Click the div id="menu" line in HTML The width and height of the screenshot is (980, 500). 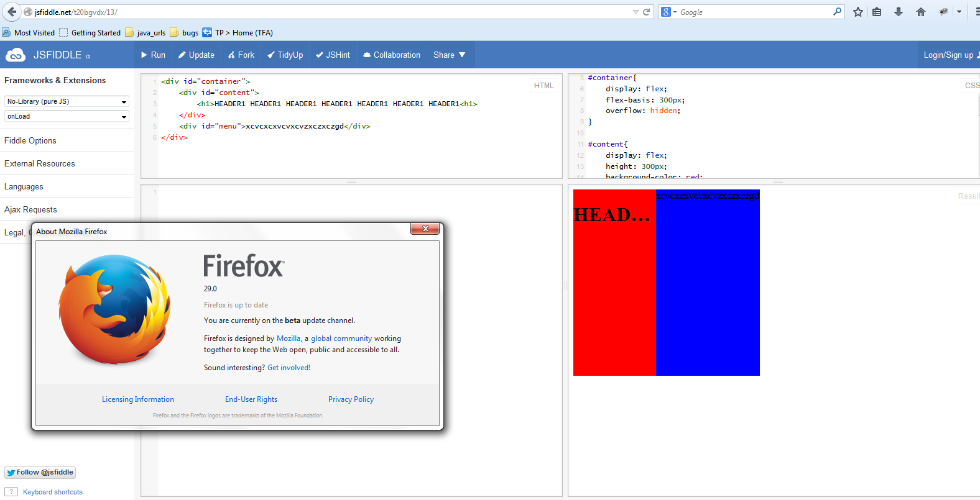click(x=274, y=126)
